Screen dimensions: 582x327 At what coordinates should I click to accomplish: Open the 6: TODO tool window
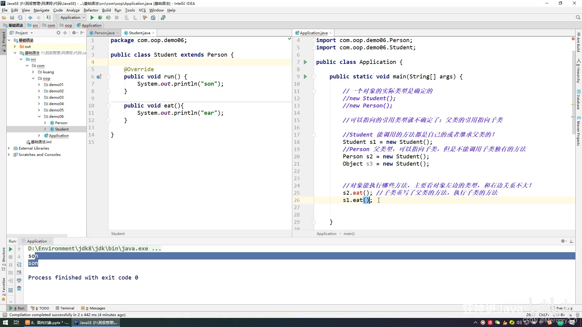[x=40, y=308]
